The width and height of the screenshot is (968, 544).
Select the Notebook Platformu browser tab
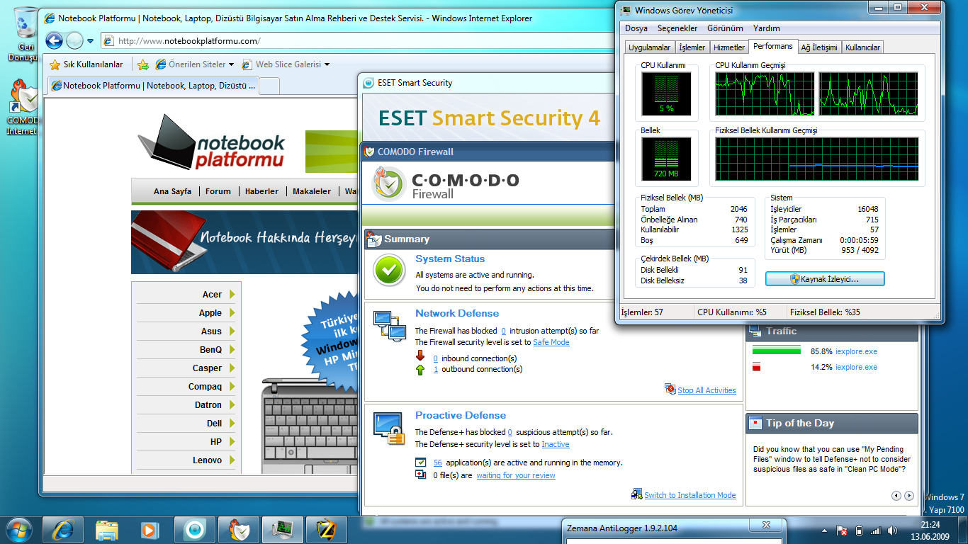(153, 86)
